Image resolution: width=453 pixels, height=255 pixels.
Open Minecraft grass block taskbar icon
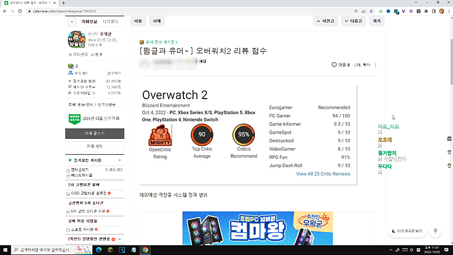point(110,250)
